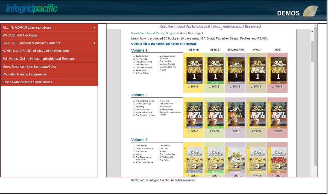This screenshot has width=328, height=194.
Task: Open the Infogrid Pacific Blog post / Documentation link
Action: tap(210, 26)
